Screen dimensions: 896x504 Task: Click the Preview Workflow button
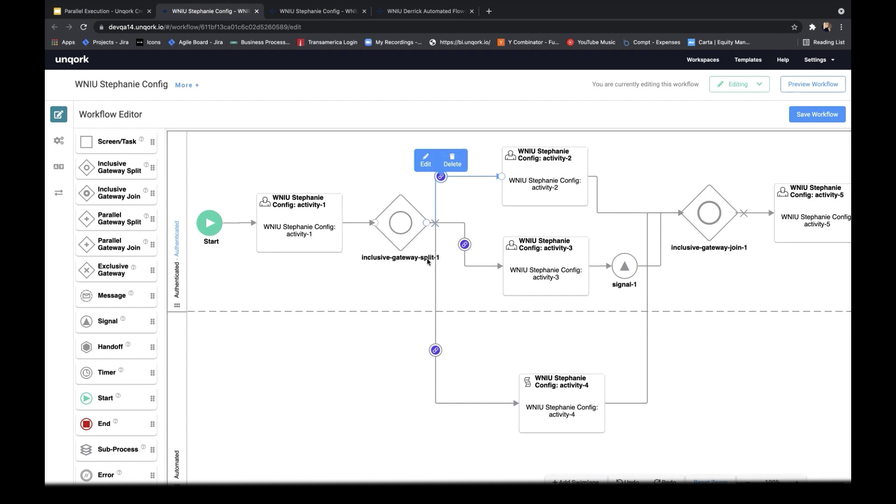pos(813,84)
